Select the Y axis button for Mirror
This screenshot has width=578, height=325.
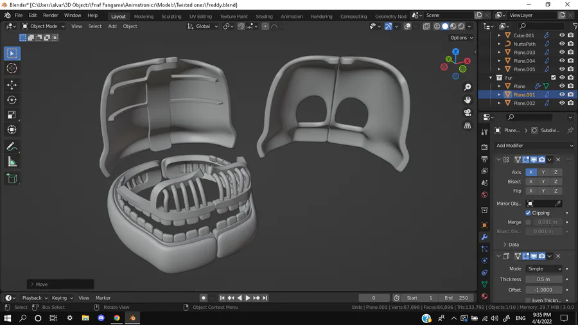(x=543, y=172)
